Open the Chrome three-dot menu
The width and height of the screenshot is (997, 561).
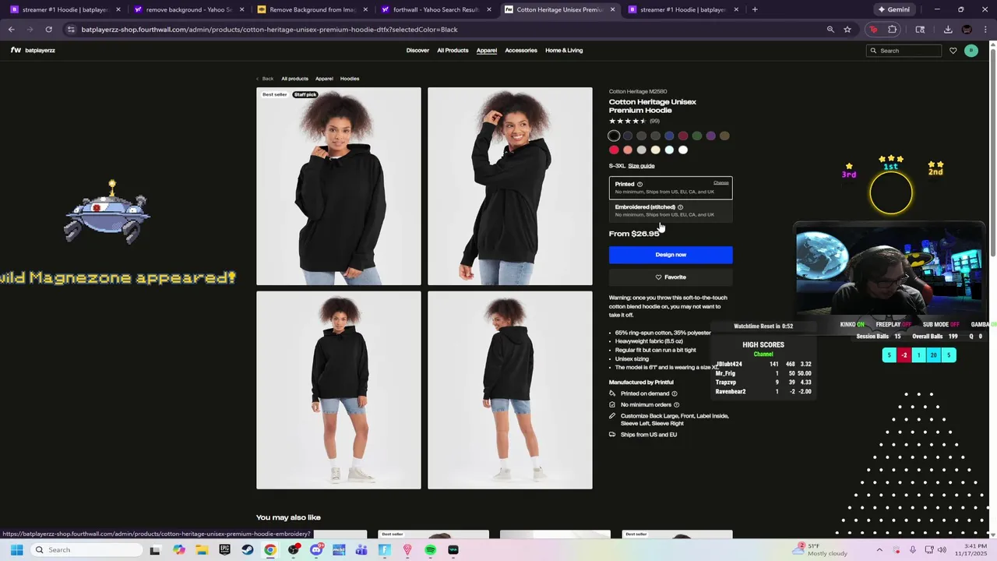point(985,30)
